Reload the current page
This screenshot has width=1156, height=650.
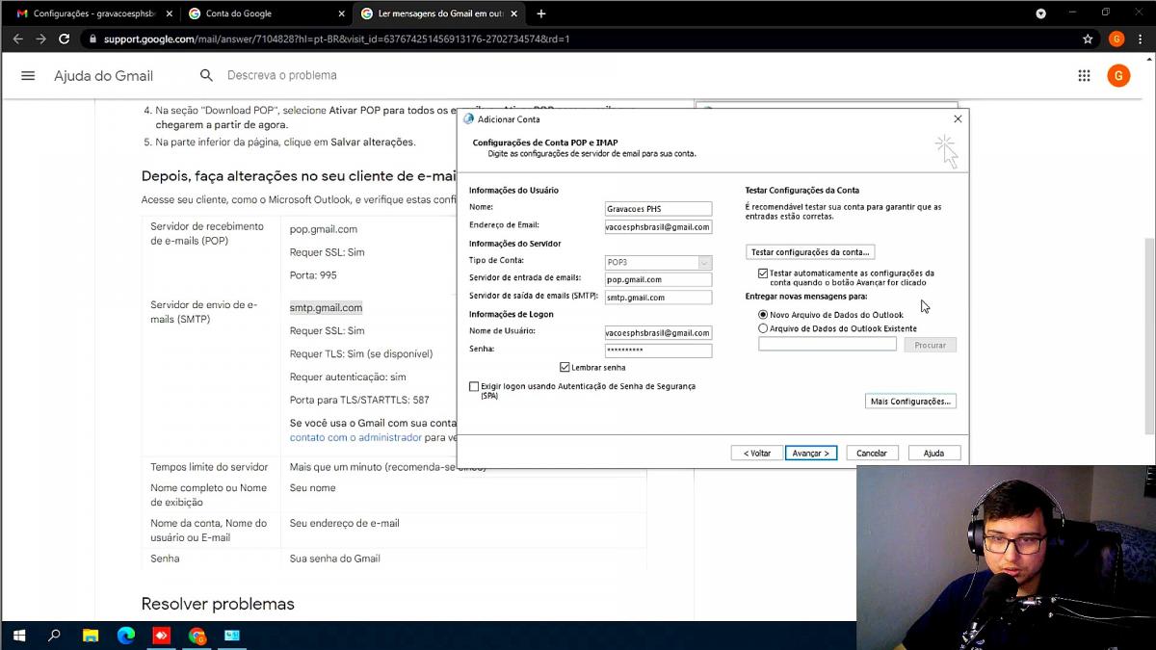point(64,39)
